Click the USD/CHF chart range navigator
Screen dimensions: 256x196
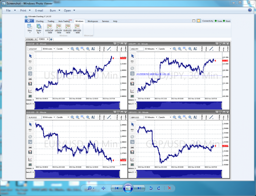[x=77, y=105]
